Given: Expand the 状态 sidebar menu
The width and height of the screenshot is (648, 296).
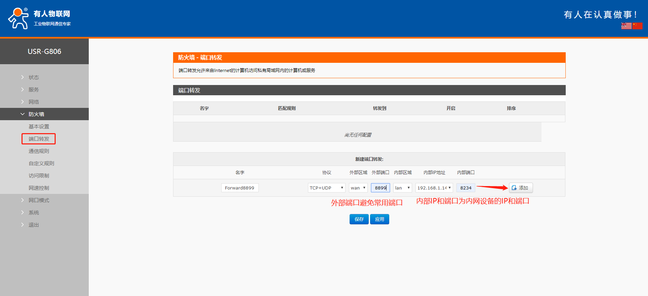Looking at the screenshot, I should point(33,77).
